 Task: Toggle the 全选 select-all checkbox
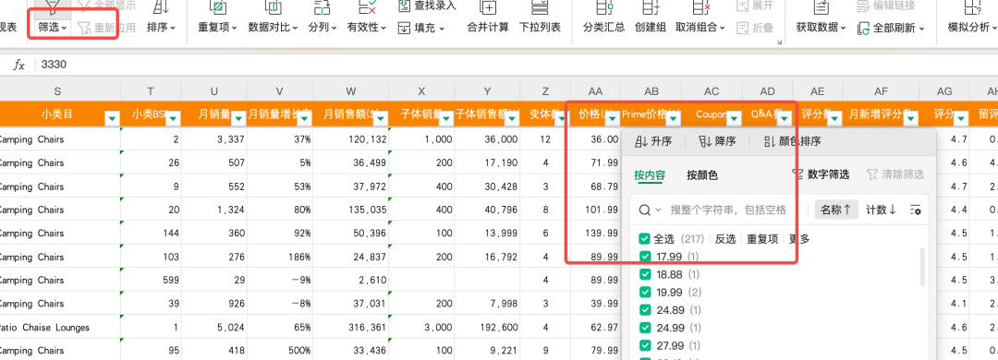(x=644, y=239)
